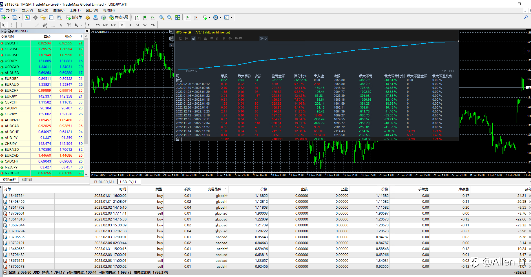Select the draw trendline tool

[37, 25]
